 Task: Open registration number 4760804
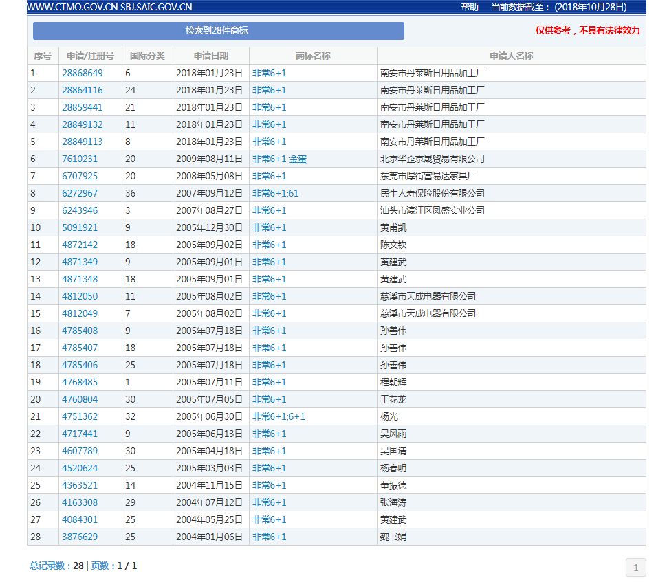pos(80,399)
